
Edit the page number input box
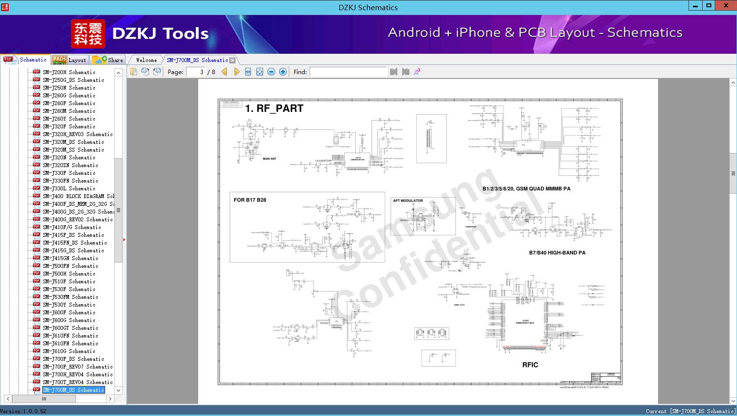click(x=198, y=72)
